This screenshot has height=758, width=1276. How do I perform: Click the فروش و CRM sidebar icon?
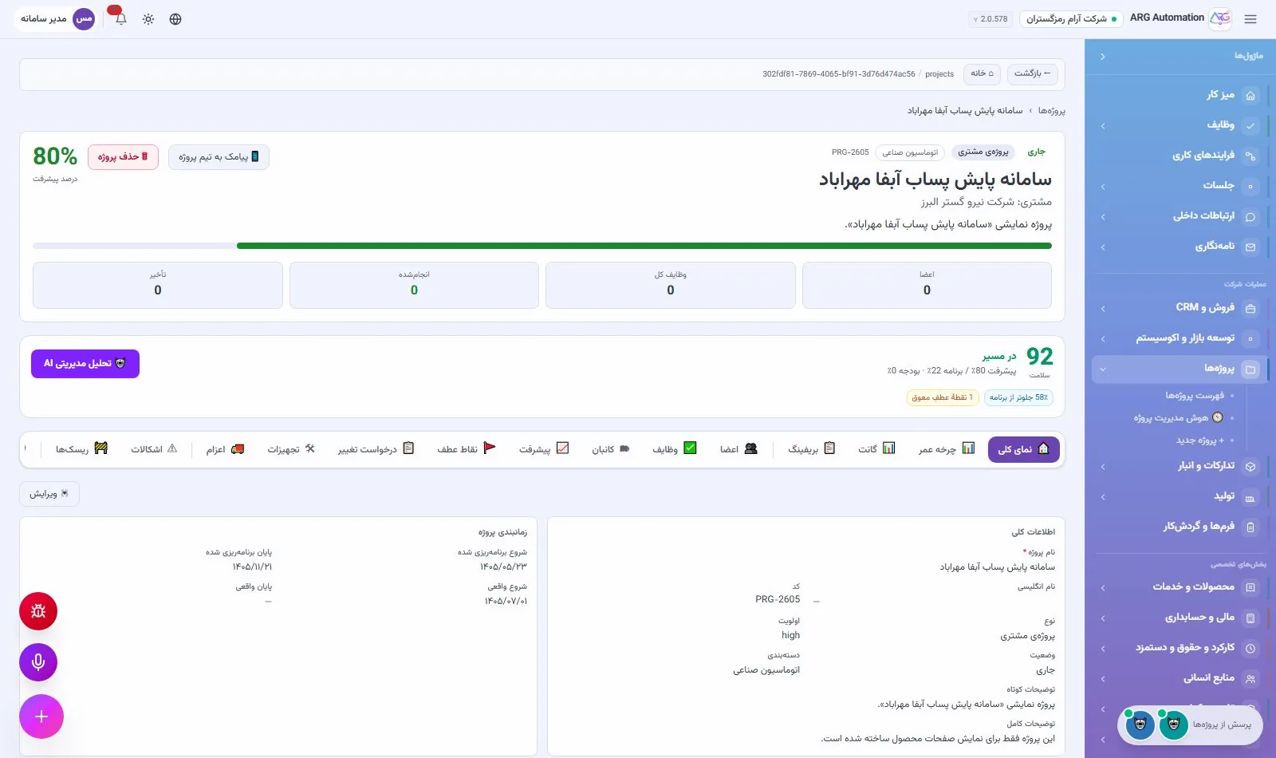[1250, 308]
